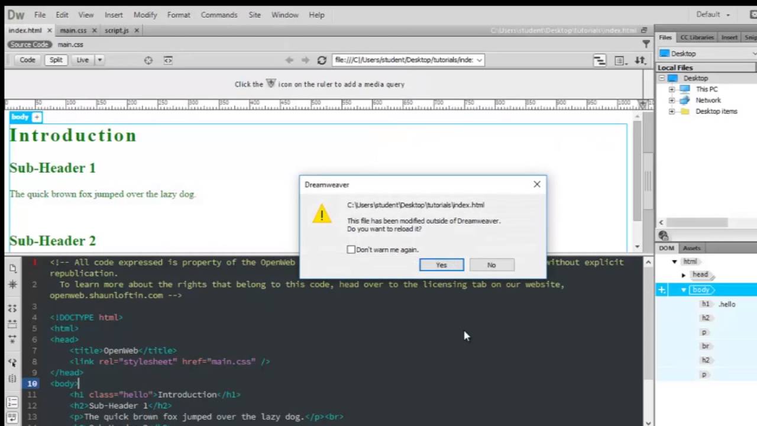Click the add media query icon on ruler

tap(643, 104)
